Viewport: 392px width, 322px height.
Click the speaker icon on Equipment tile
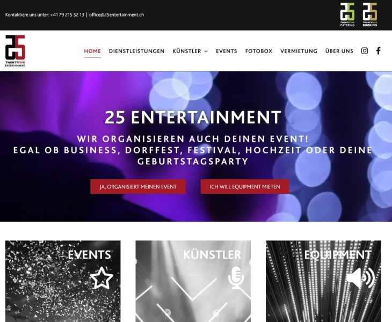point(360,278)
